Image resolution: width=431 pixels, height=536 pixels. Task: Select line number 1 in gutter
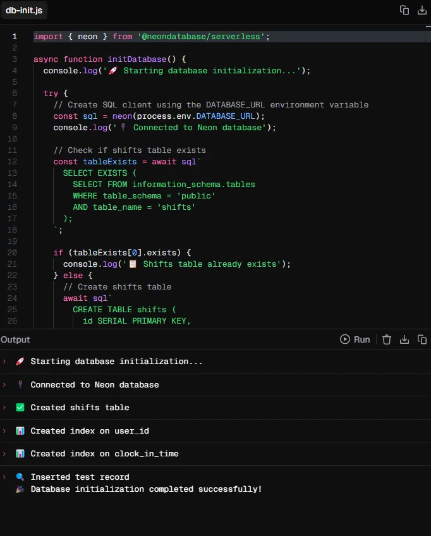(15, 37)
